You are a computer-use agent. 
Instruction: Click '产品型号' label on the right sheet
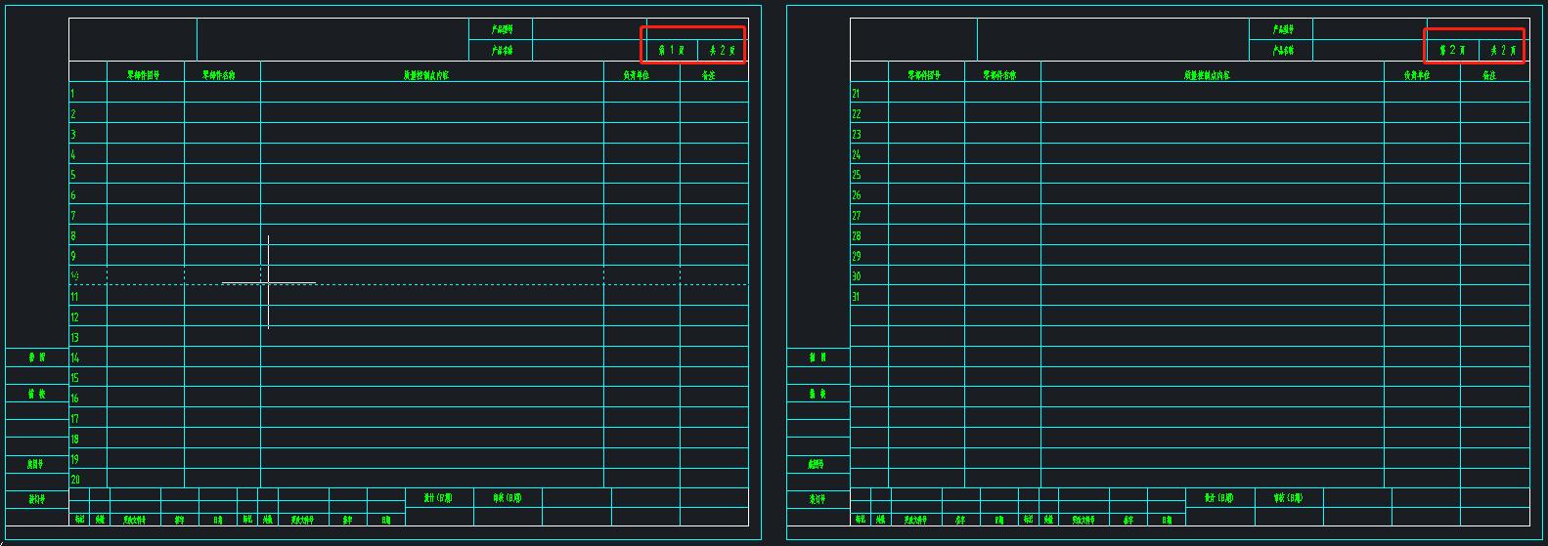click(1283, 30)
